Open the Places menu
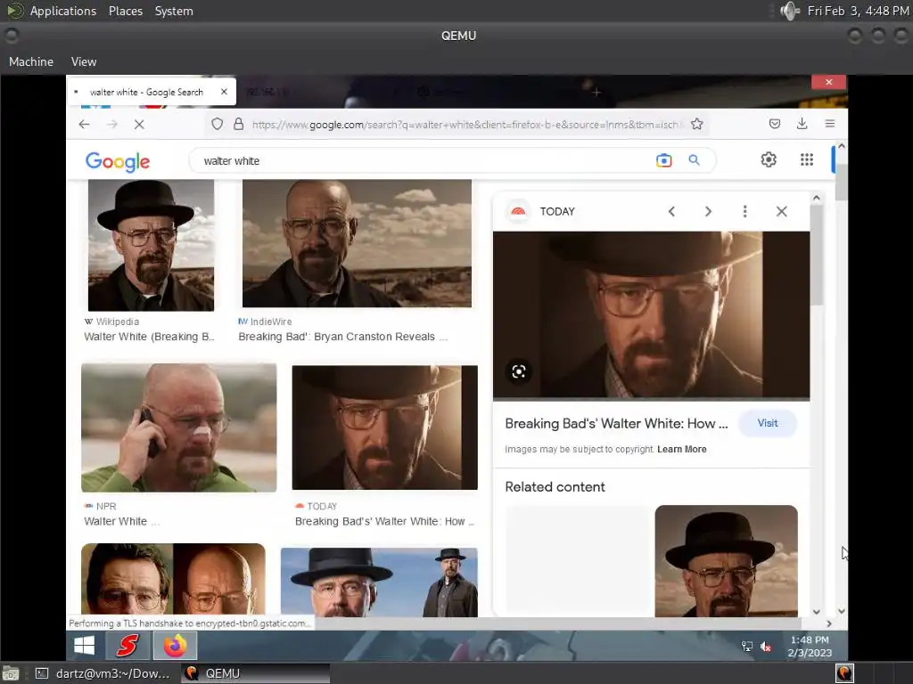Image resolution: width=913 pixels, height=684 pixels. [126, 11]
